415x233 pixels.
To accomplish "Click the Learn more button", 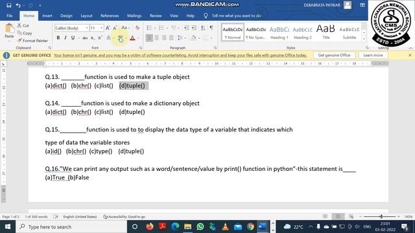I will tap(373, 55).
